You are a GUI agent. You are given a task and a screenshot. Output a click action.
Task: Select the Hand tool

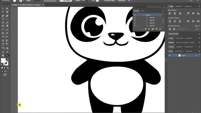click(3, 55)
